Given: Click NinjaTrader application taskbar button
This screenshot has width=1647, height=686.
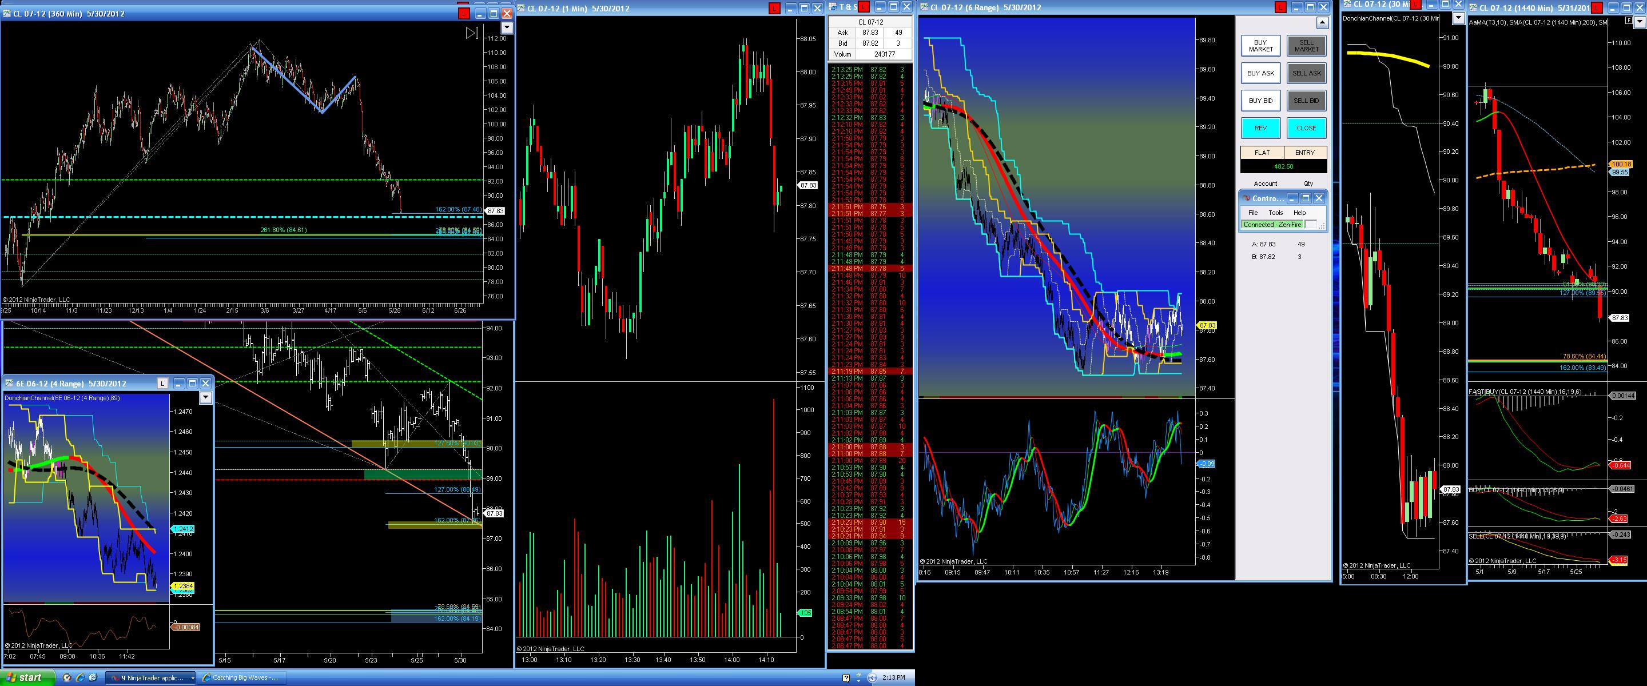Looking at the screenshot, I should (152, 677).
